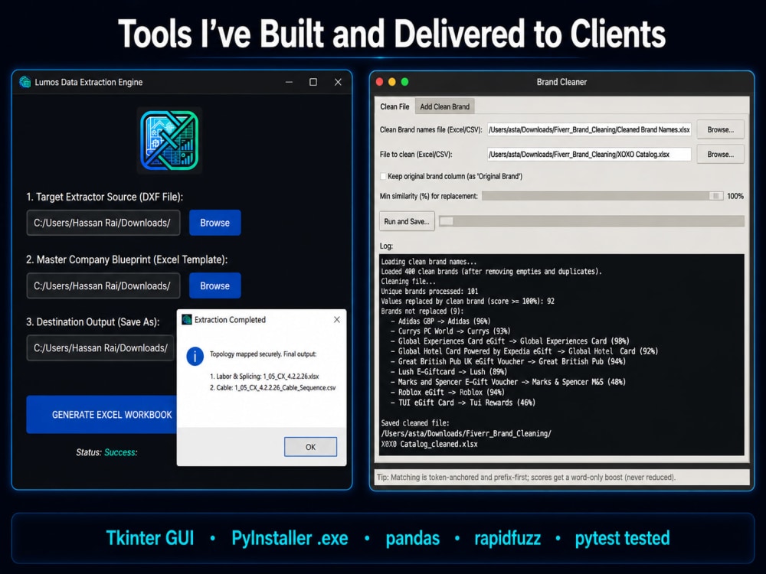The image size is (766, 574).
Task: Click the Log output text area
Action: pyautogui.click(x=561, y=355)
